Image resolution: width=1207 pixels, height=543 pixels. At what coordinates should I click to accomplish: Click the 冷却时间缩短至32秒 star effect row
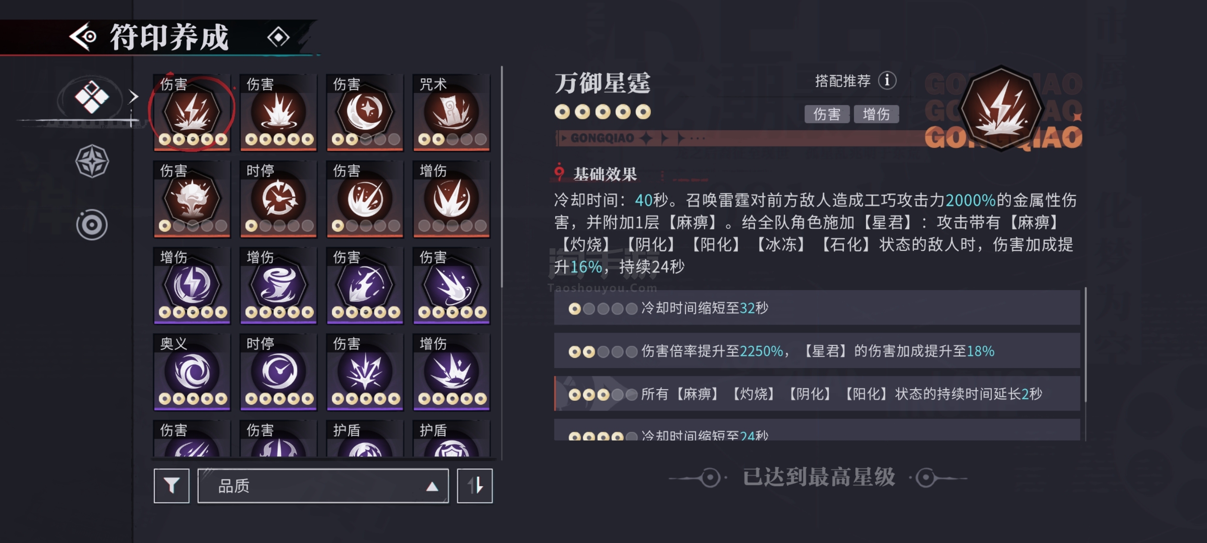pyautogui.click(x=817, y=308)
